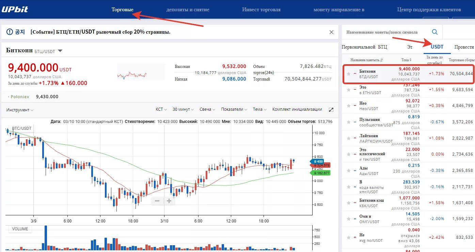Click the 9,086.000 low price value
The height and width of the screenshot is (252, 475).
[x=234, y=79]
